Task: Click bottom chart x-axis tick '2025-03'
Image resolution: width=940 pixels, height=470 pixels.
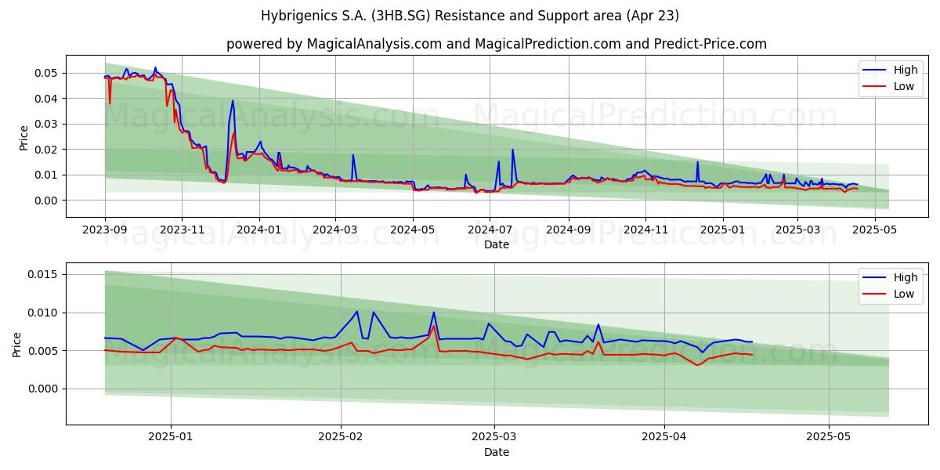Action: 494,438
